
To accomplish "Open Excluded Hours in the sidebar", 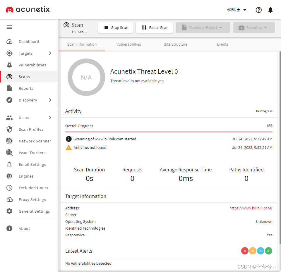I will (x=29, y=188).
